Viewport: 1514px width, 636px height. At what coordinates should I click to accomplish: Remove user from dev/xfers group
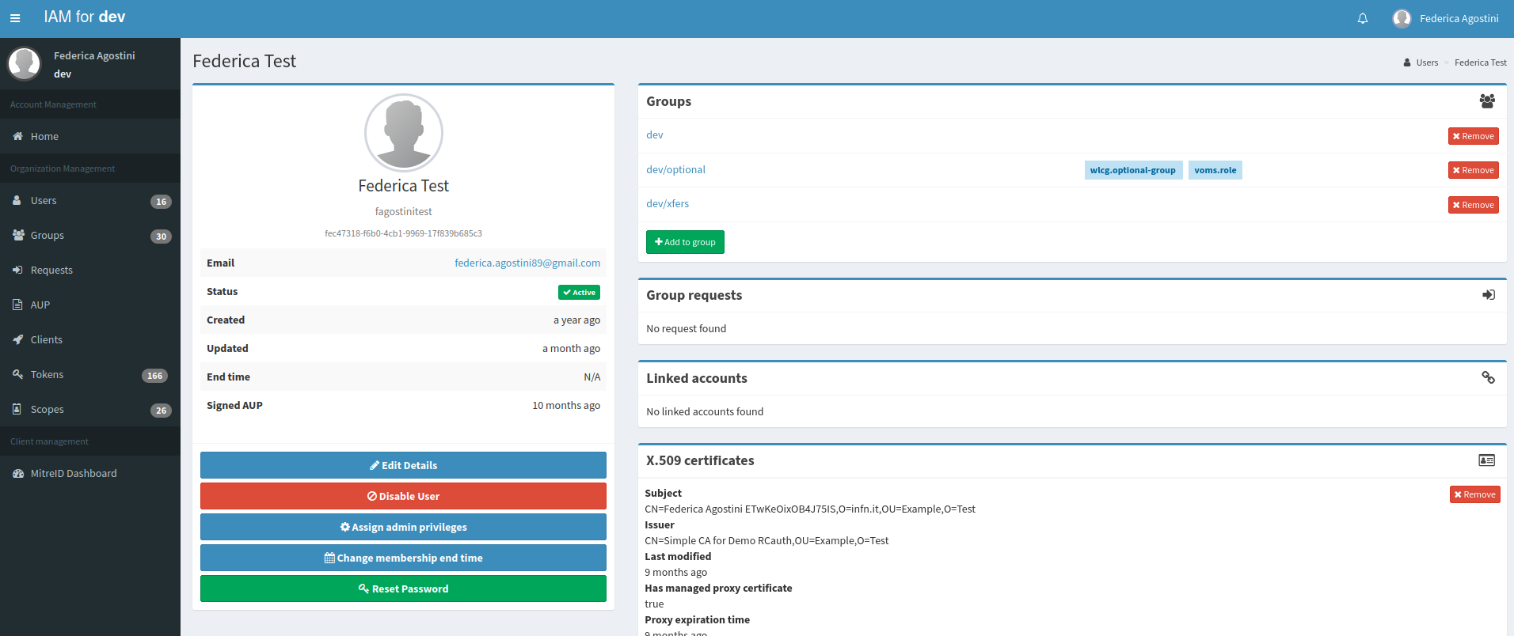pyautogui.click(x=1473, y=205)
